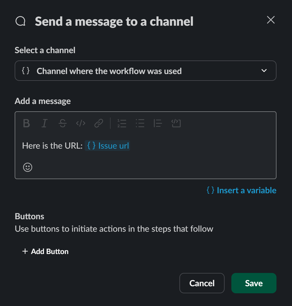
Task: Cancel editing the message step
Action: (x=202, y=283)
